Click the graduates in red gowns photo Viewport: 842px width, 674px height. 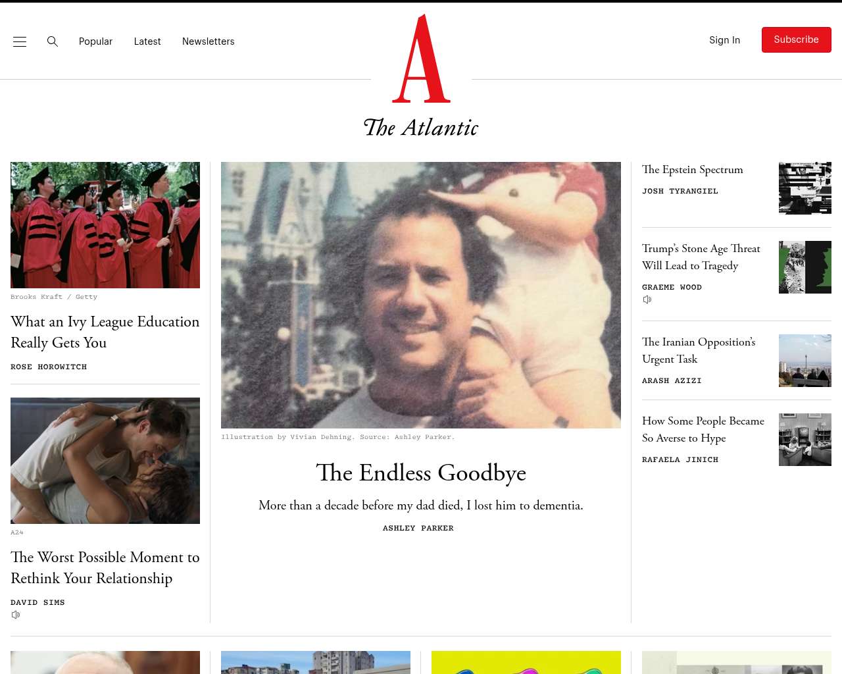tap(105, 225)
